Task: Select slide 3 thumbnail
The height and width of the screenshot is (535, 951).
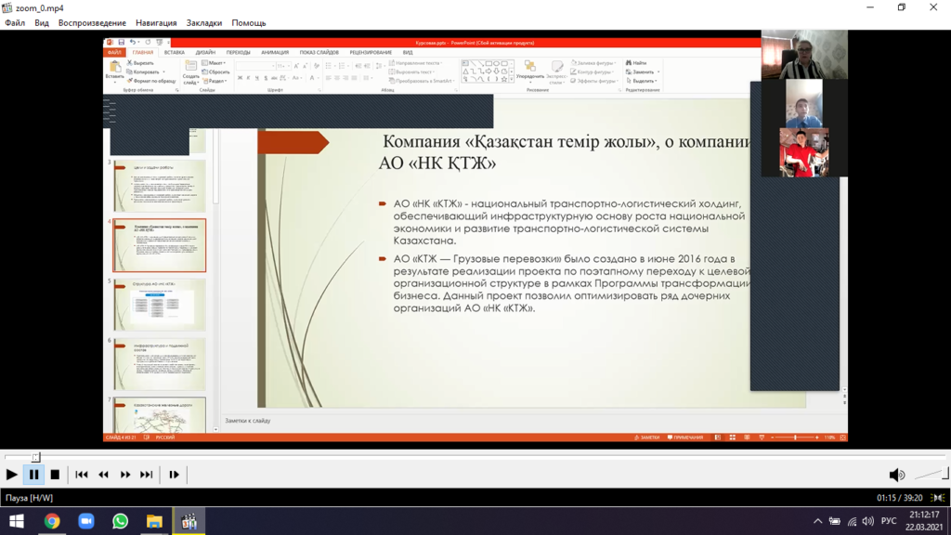Action: [160, 186]
